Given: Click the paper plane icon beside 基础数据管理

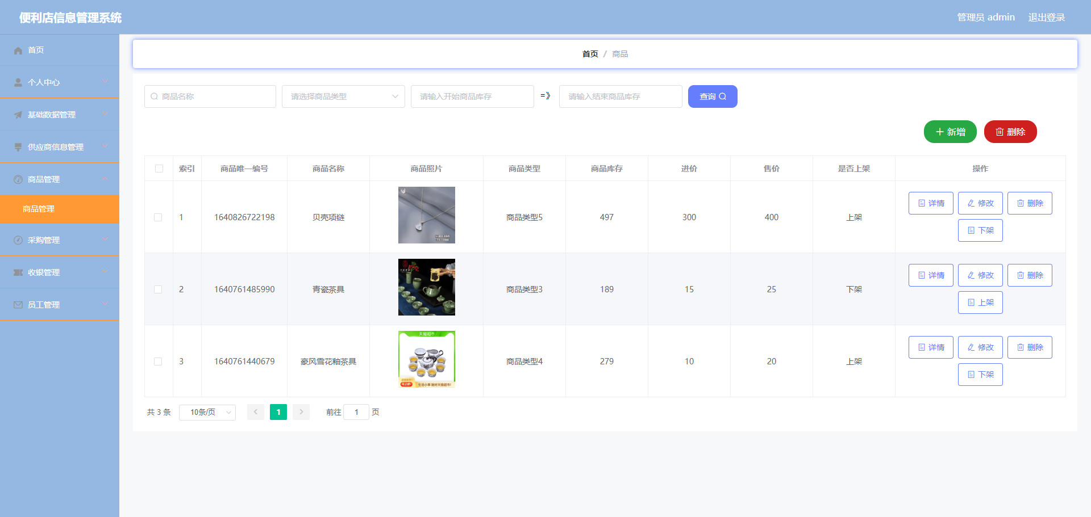Looking at the screenshot, I should point(18,115).
